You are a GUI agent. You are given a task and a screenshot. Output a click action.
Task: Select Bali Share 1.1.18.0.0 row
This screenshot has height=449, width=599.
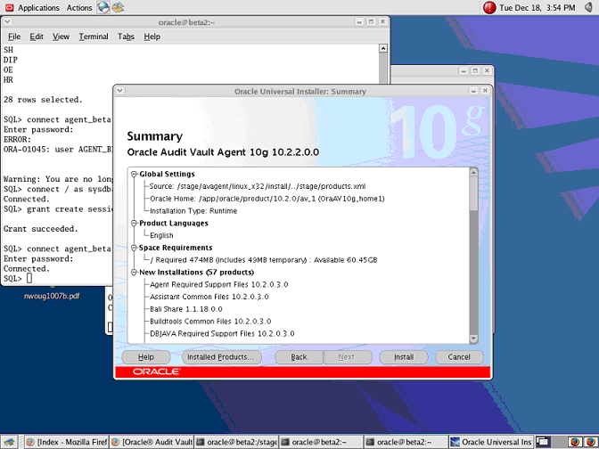(x=186, y=309)
